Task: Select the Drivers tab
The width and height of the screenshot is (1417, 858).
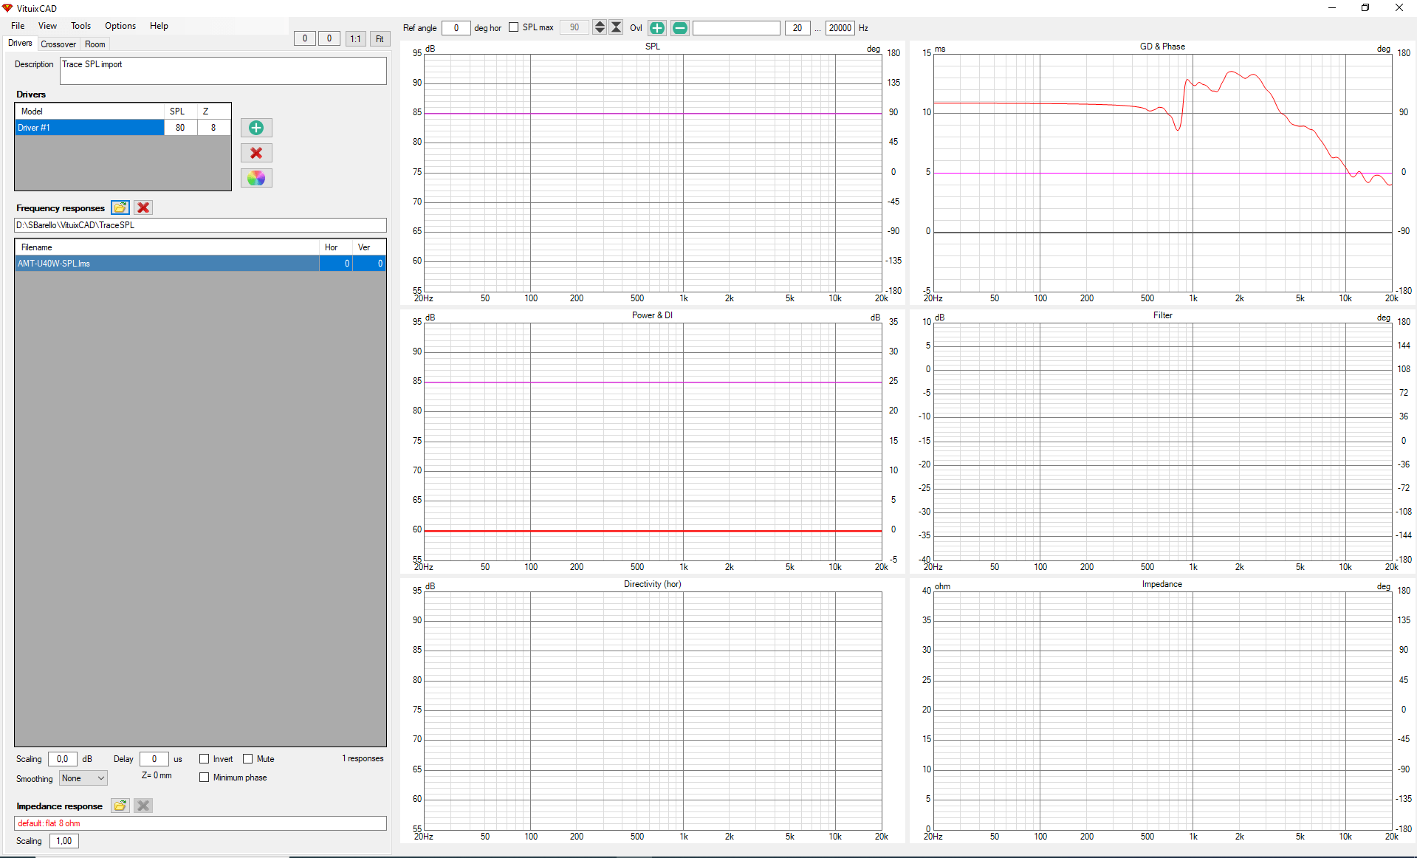Action: [x=20, y=44]
